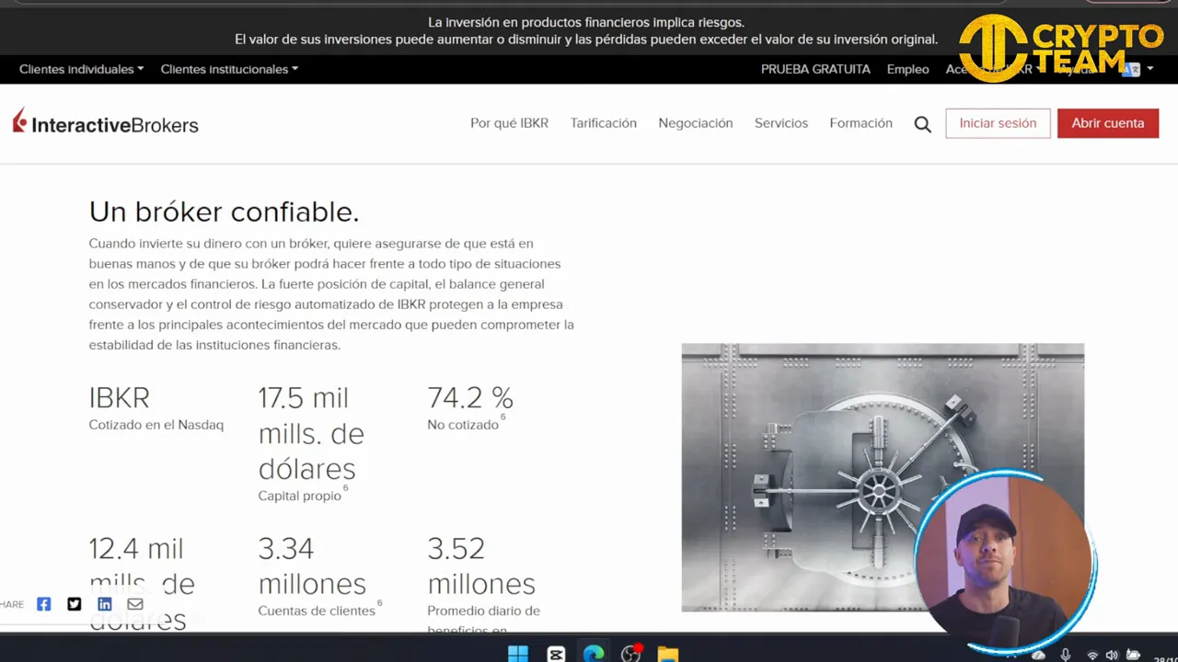Click the microphone tray icon
Screen dimensions: 1178x662
pos(1066,655)
